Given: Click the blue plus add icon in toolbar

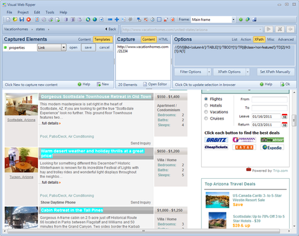Looking at the screenshot, I should (117, 19).
